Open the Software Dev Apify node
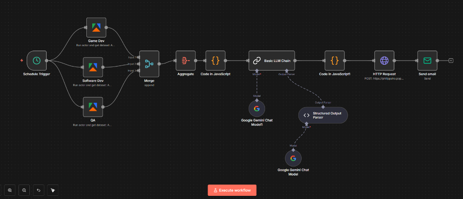The image size is (463, 199). (x=93, y=67)
